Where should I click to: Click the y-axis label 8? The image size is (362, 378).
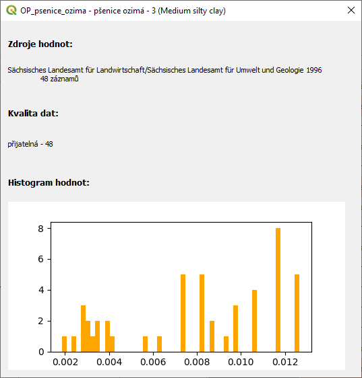pos(41,228)
